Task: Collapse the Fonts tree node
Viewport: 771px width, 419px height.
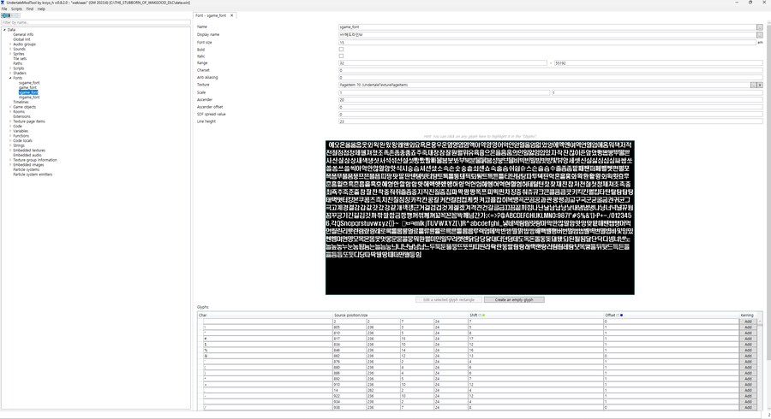Action: [10, 78]
